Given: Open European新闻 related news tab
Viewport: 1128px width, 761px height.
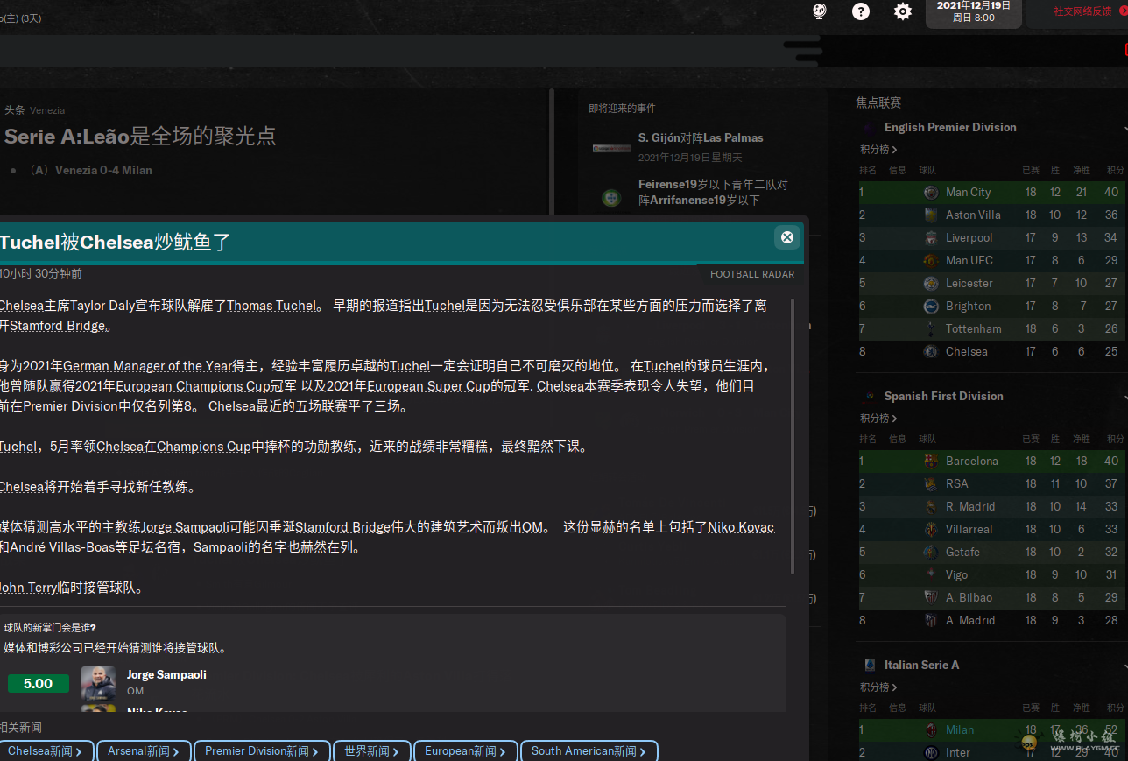Looking at the screenshot, I should pos(465,751).
